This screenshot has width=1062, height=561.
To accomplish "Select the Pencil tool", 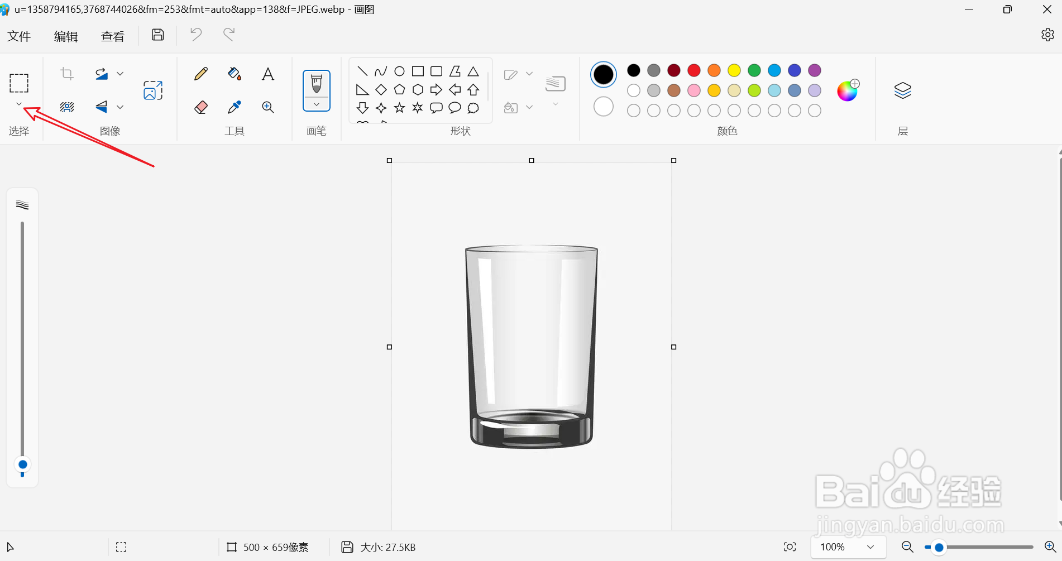I will tap(201, 74).
